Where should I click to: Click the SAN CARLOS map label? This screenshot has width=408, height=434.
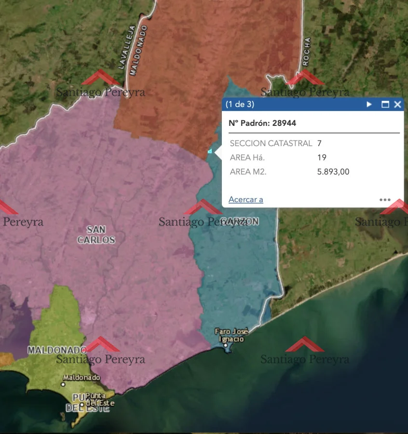[96, 234]
